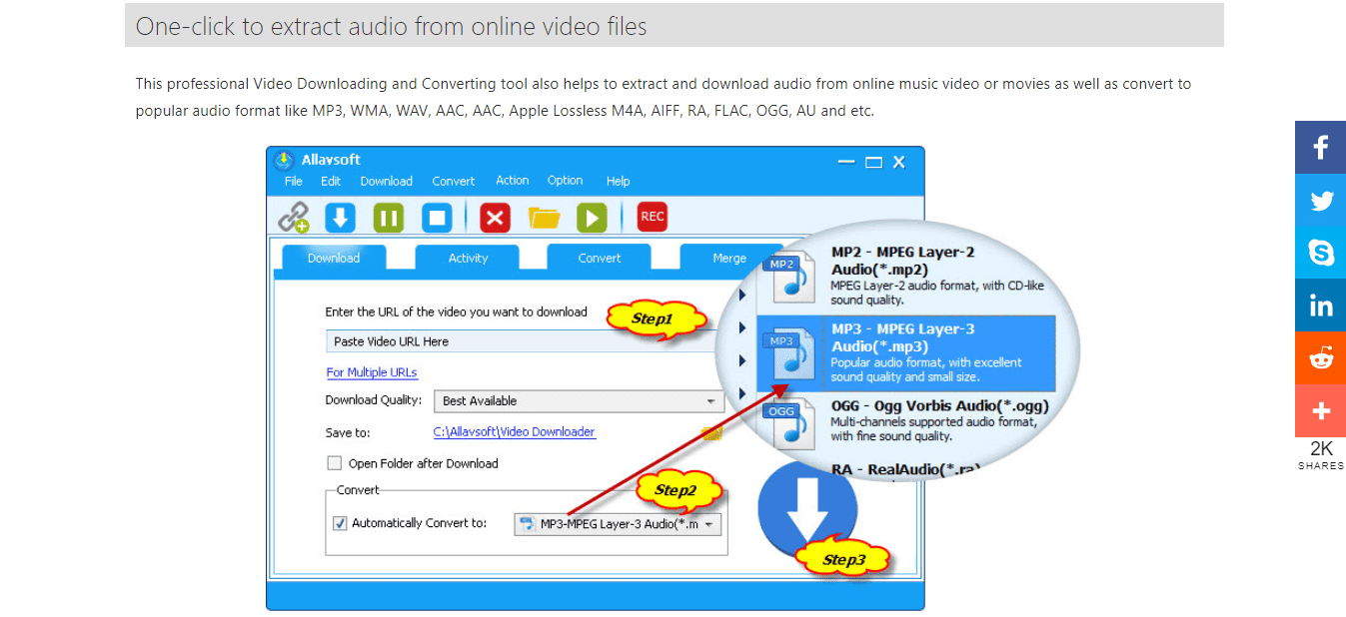Click the green play toolbar icon
The image size is (1346, 617).
pos(592,217)
